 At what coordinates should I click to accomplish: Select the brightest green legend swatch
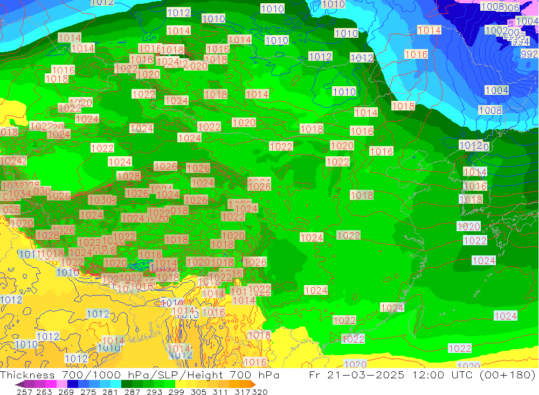tap(170, 384)
